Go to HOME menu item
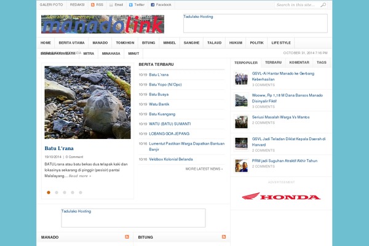This screenshot has height=246, width=369. [46, 43]
